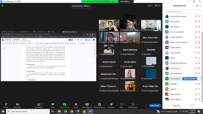Click Annisa Zahra's video-off icon

tap(199, 22)
